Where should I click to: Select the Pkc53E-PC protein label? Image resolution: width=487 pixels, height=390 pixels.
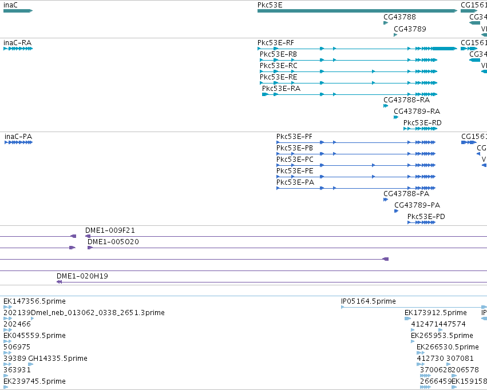click(295, 160)
